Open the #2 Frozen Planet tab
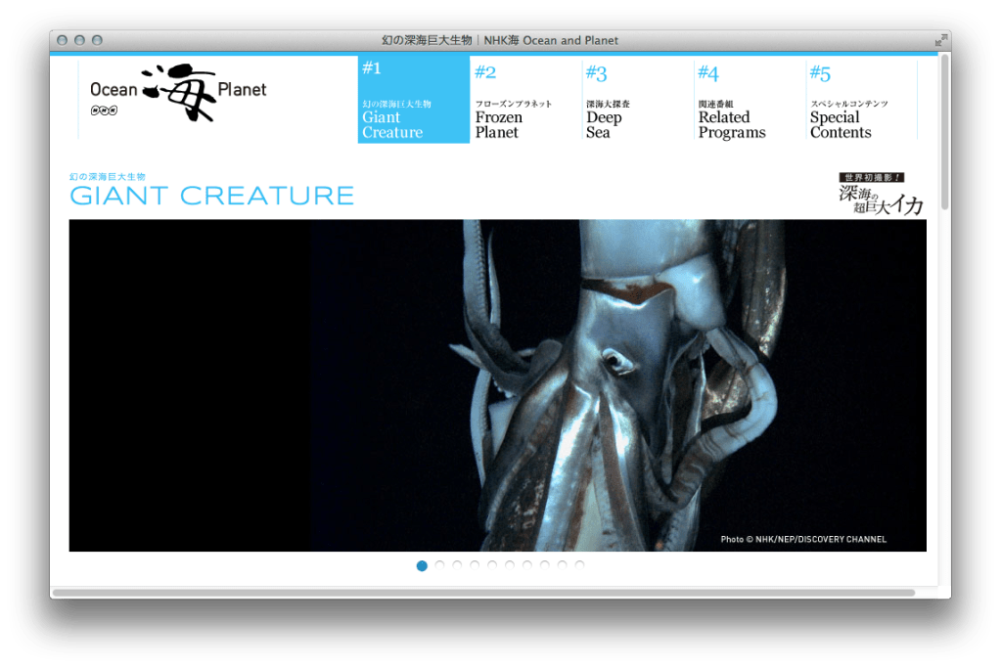The image size is (1001, 668). tap(524, 100)
